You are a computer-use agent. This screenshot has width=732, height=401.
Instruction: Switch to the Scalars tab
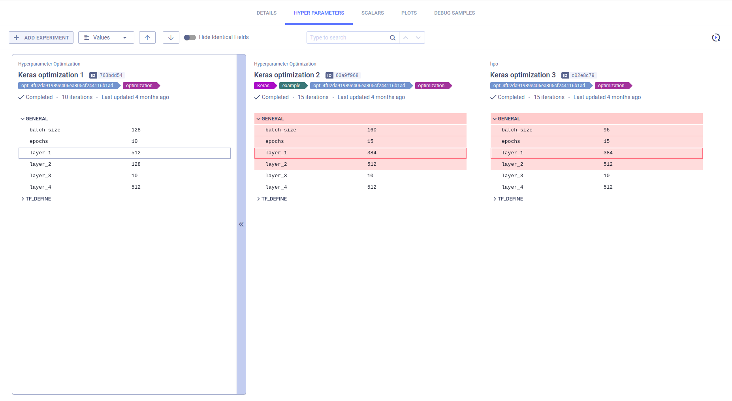pyautogui.click(x=372, y=13)
